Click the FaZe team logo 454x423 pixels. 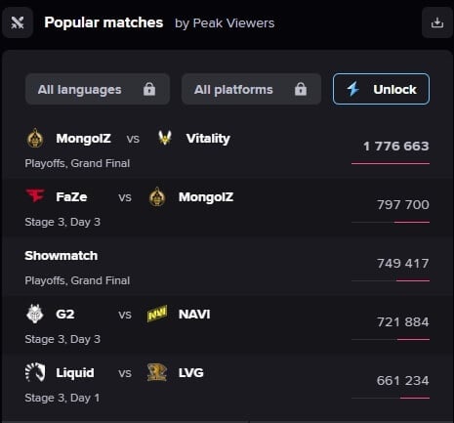point(35,196)
